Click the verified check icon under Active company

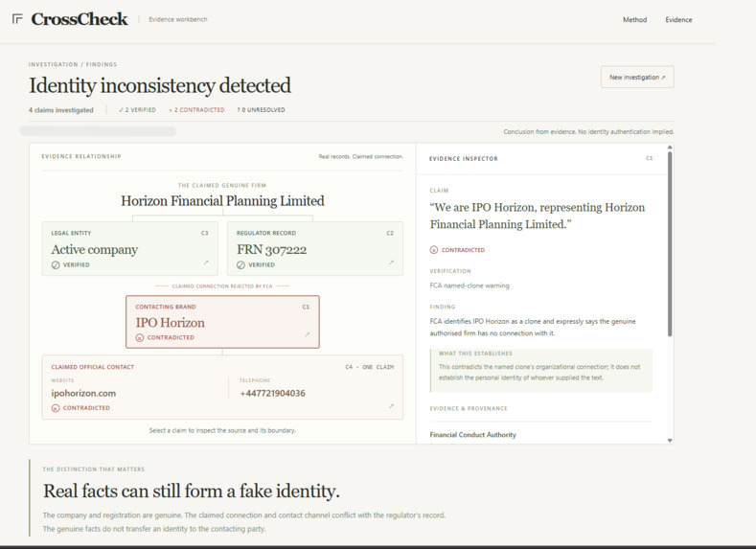56,265
